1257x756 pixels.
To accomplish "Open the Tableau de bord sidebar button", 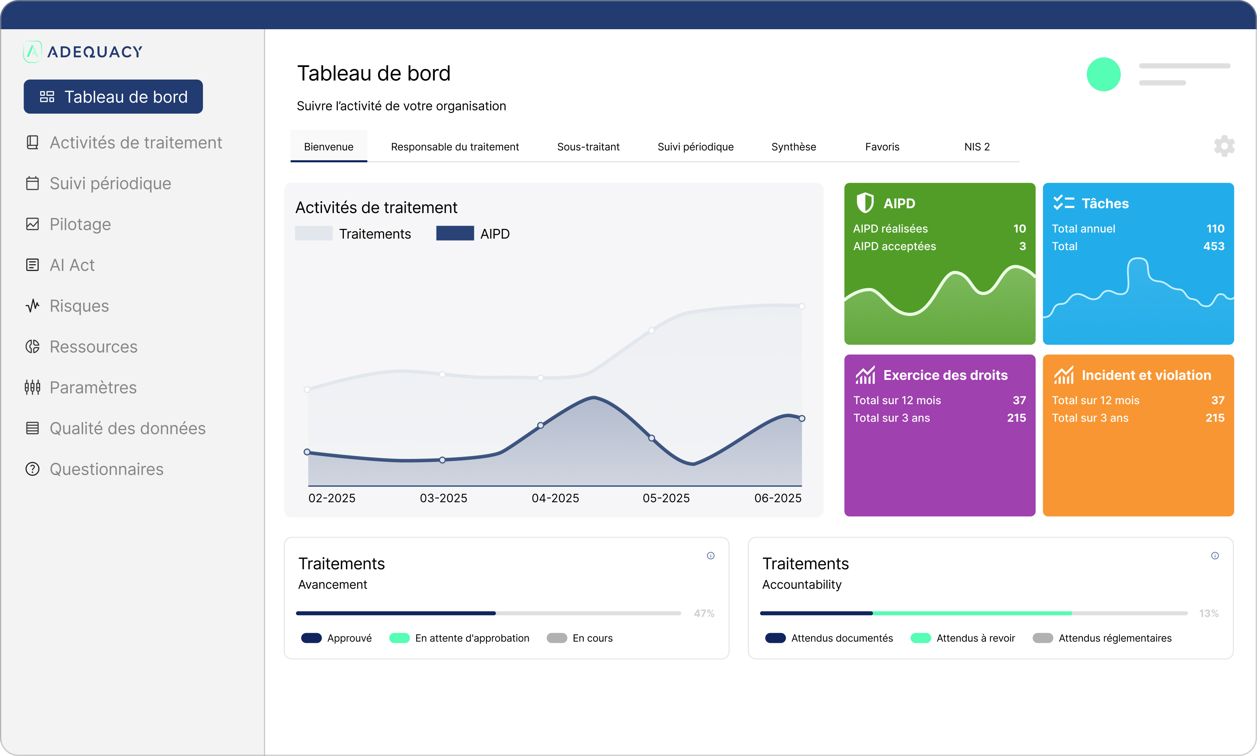I will point(113,97).
